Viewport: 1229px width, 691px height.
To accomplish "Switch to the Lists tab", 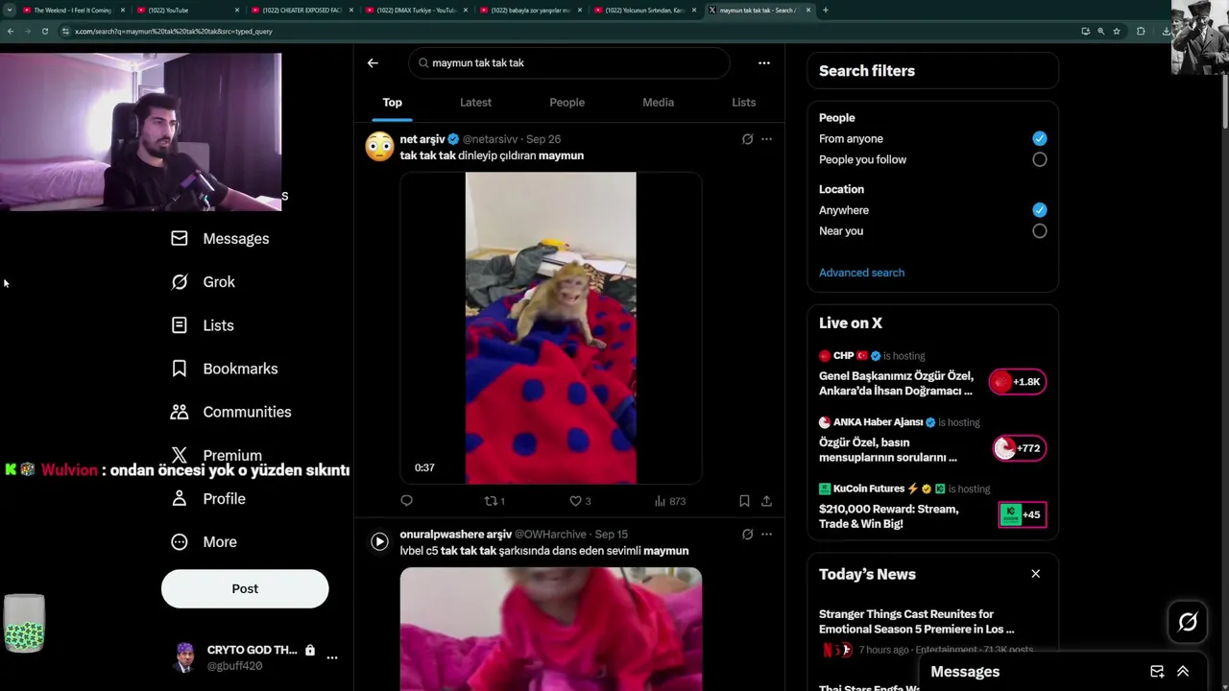I will [x=743, y=103].
